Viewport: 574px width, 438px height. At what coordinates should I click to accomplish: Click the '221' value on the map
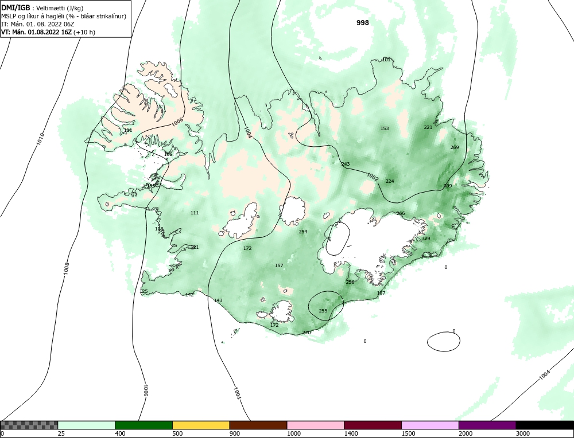pos(428,127)
